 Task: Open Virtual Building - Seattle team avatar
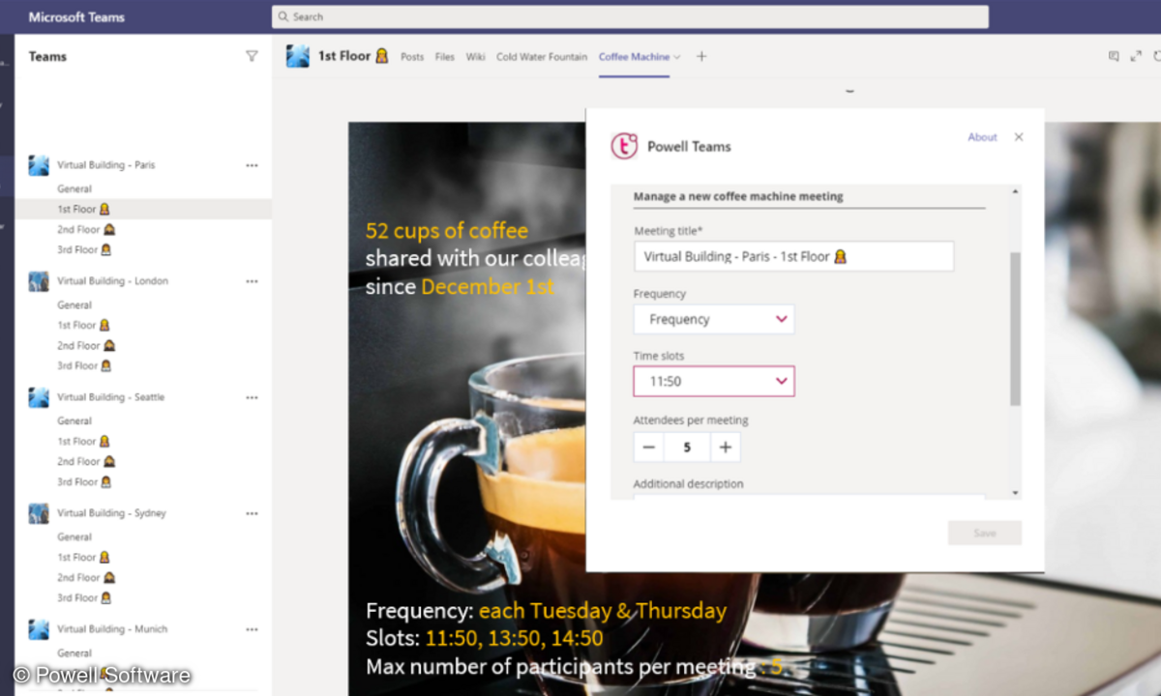(x=39, y=397)
